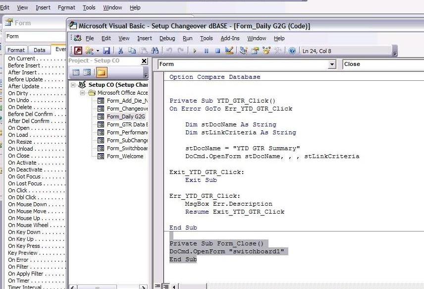The height and width of the screenshot is (289, 424).
Task: Open the VB Run menu
Action: tap(188, 39)
